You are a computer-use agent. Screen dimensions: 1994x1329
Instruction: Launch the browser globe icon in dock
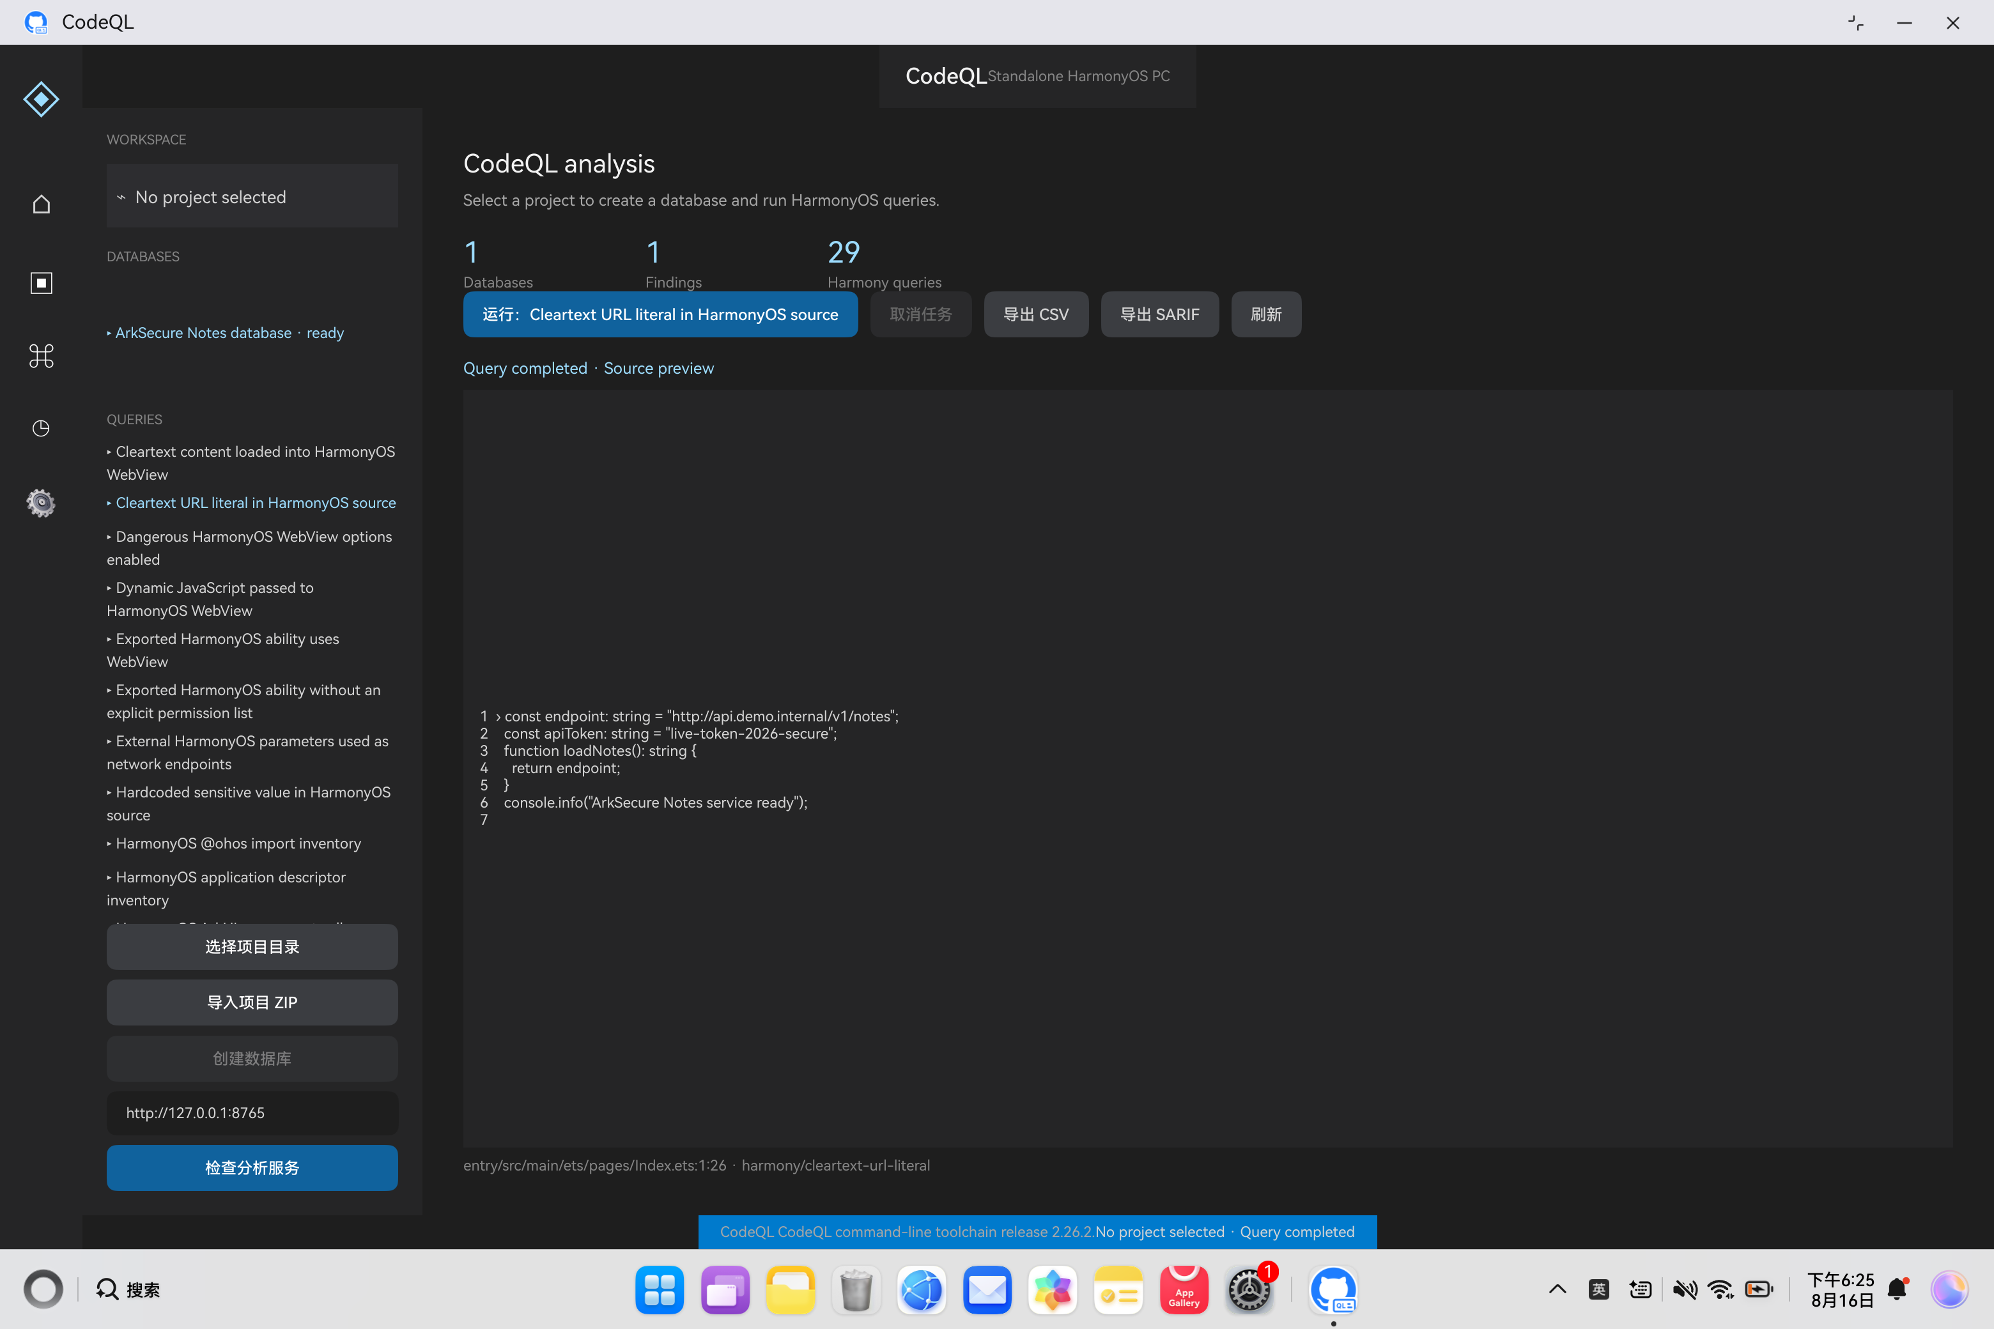922,1290
